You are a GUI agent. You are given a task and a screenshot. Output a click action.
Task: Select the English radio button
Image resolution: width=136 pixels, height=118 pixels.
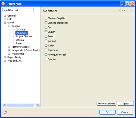click(x=46, y=32)
